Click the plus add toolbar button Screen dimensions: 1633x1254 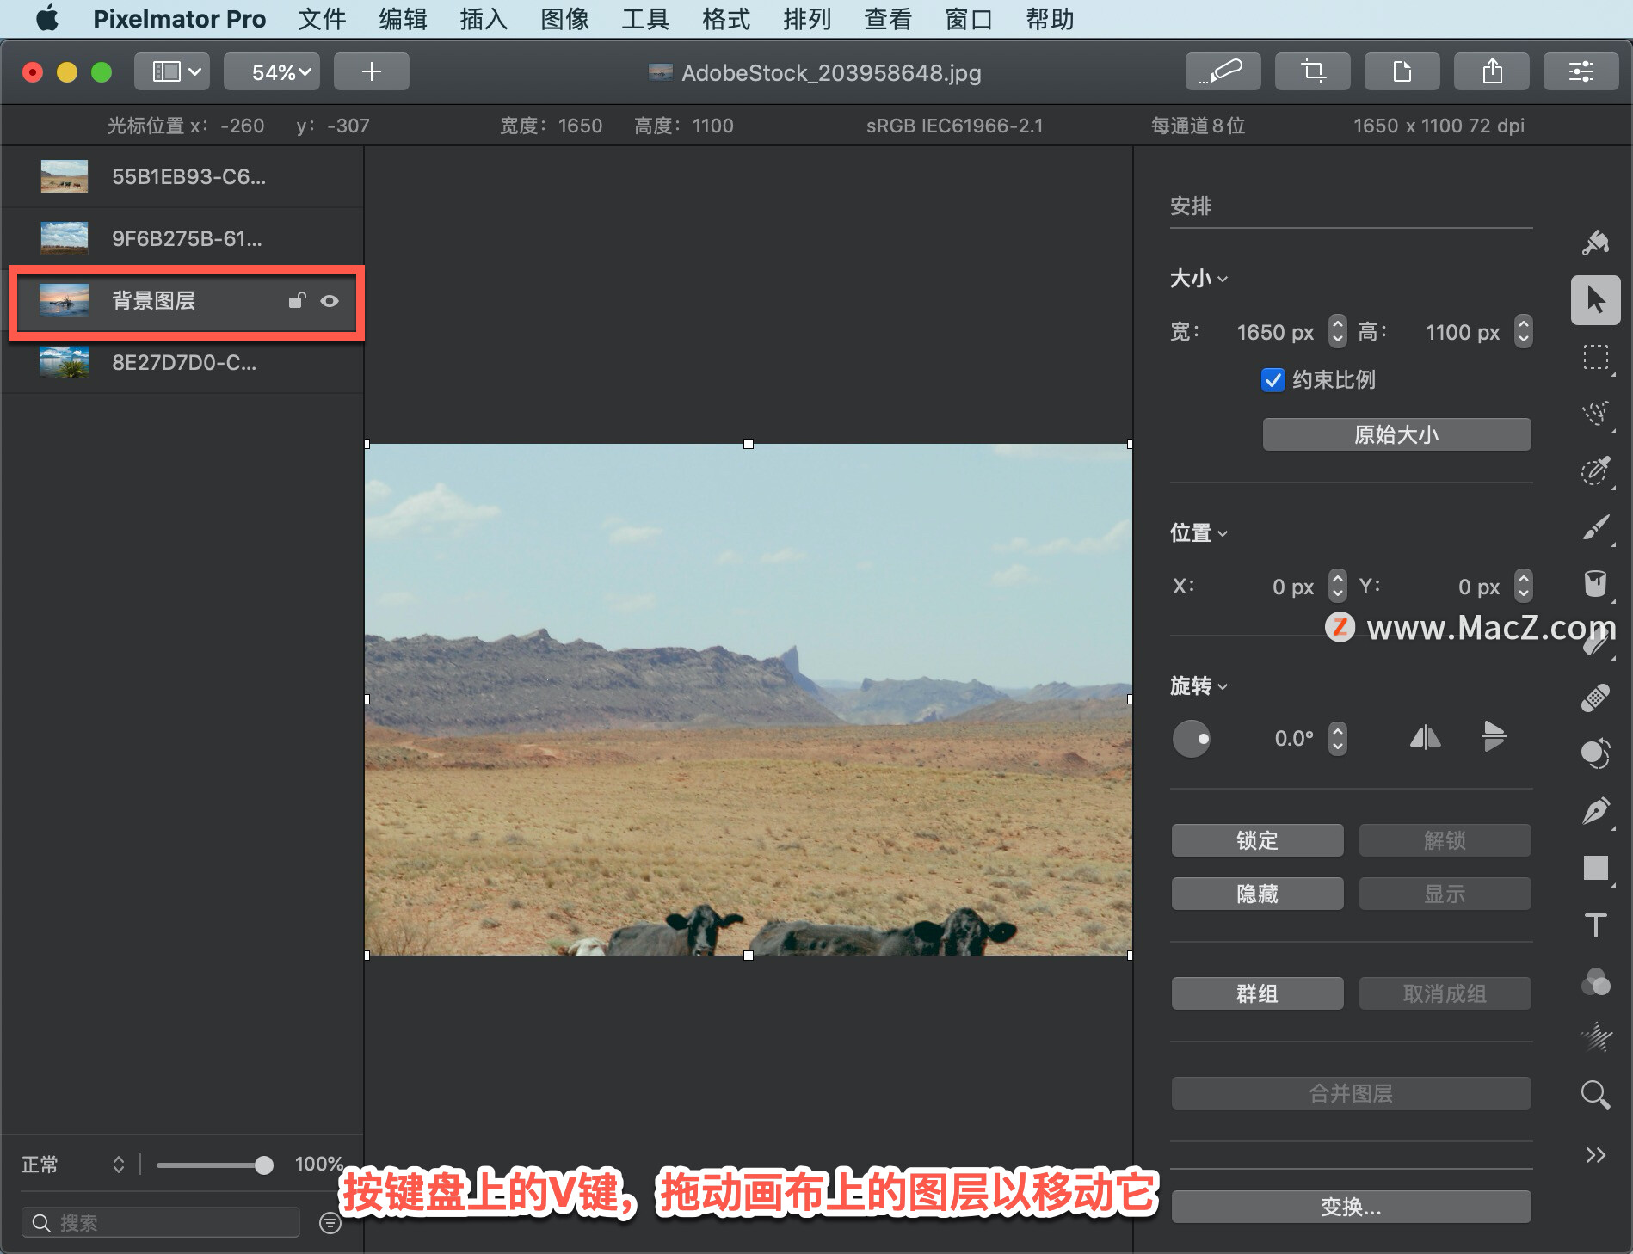(371, 71)
